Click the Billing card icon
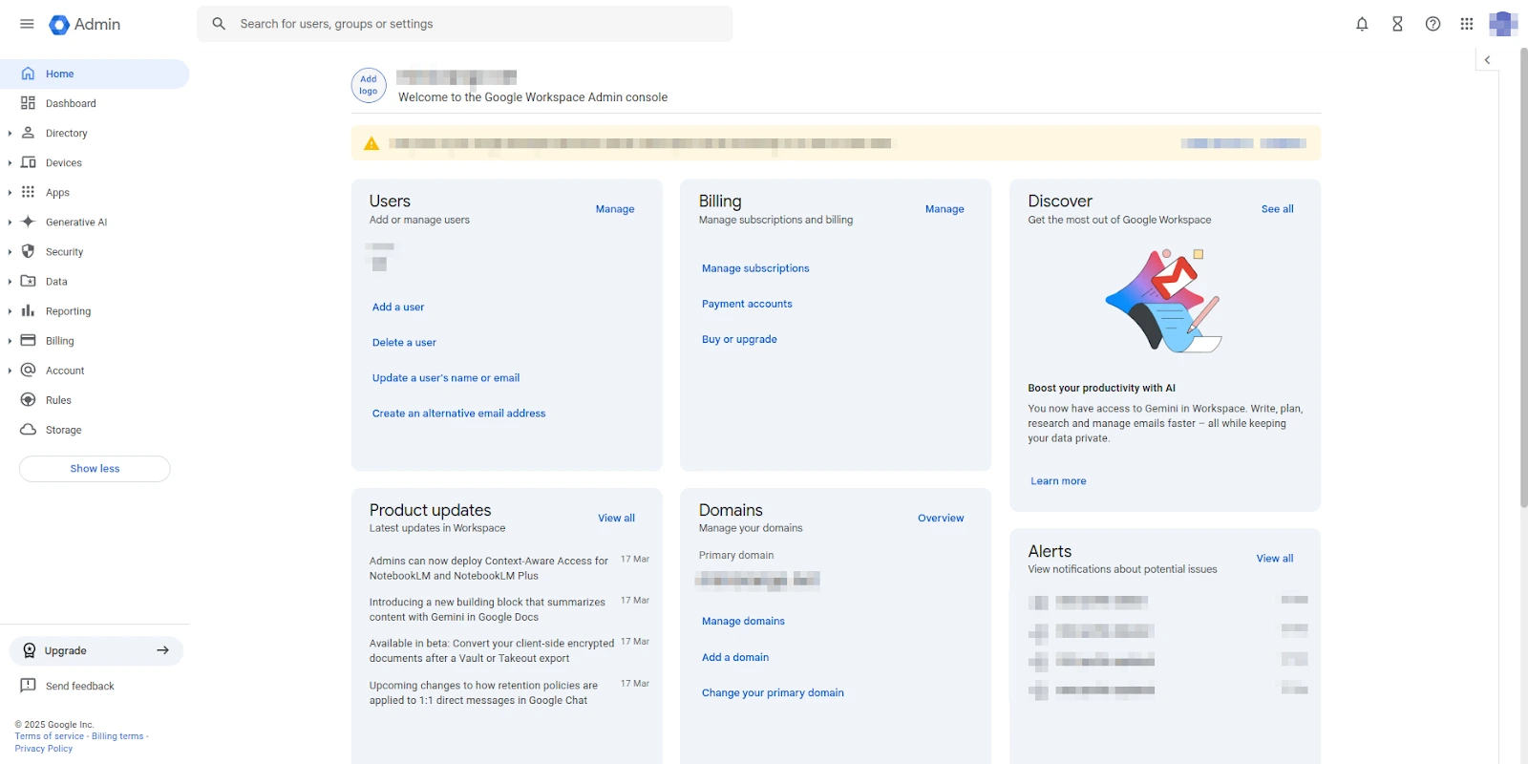Screen dimensions: 1528x764 click(28, 340)
